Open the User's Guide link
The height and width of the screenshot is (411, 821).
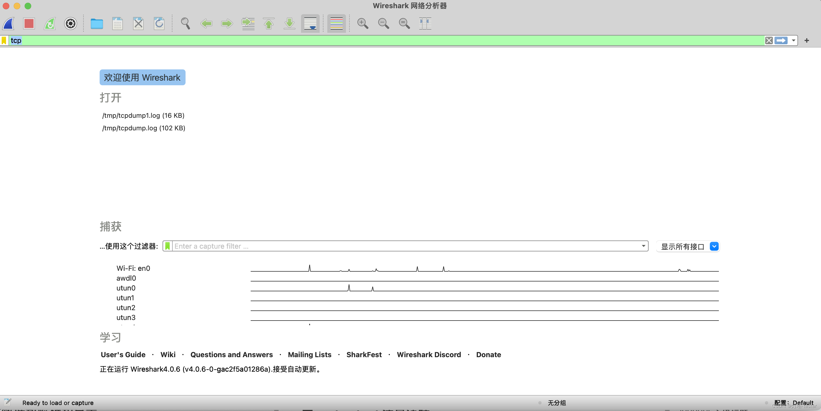pos(123,355)
